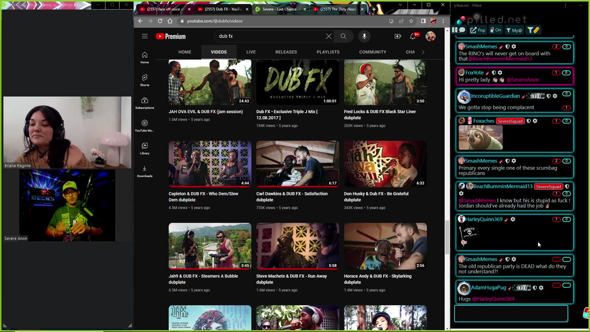Image resolution: width=590 pixels, height=332 pixels.
Task: Switch to the PLAYLISTS tab
Action: pos(328,52)
